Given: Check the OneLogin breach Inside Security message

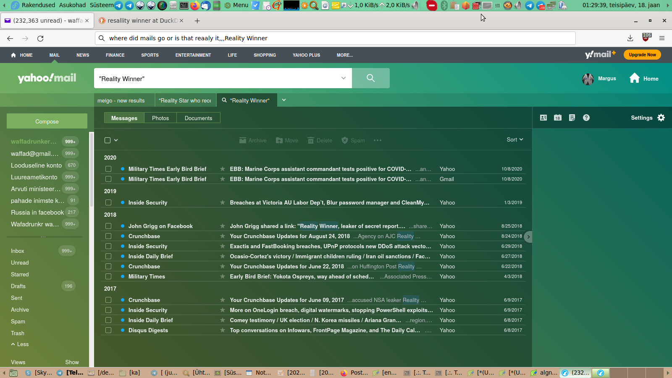Looking at the screenshot, I should pos(108,310).
